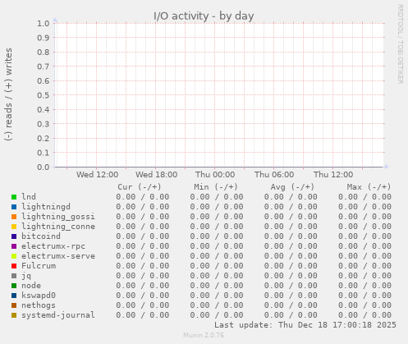Click the Max (-/+) column header

369,187
